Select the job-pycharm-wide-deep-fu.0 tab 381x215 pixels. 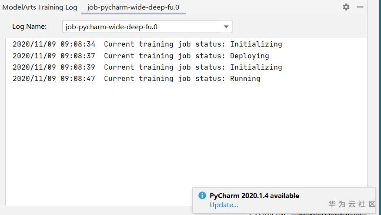tap(133, 7)
